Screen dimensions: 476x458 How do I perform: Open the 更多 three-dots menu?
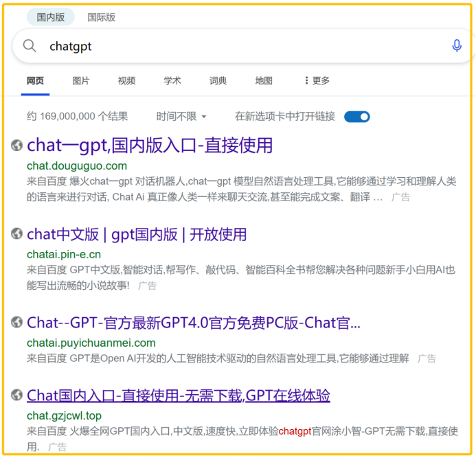pos(317,81)
